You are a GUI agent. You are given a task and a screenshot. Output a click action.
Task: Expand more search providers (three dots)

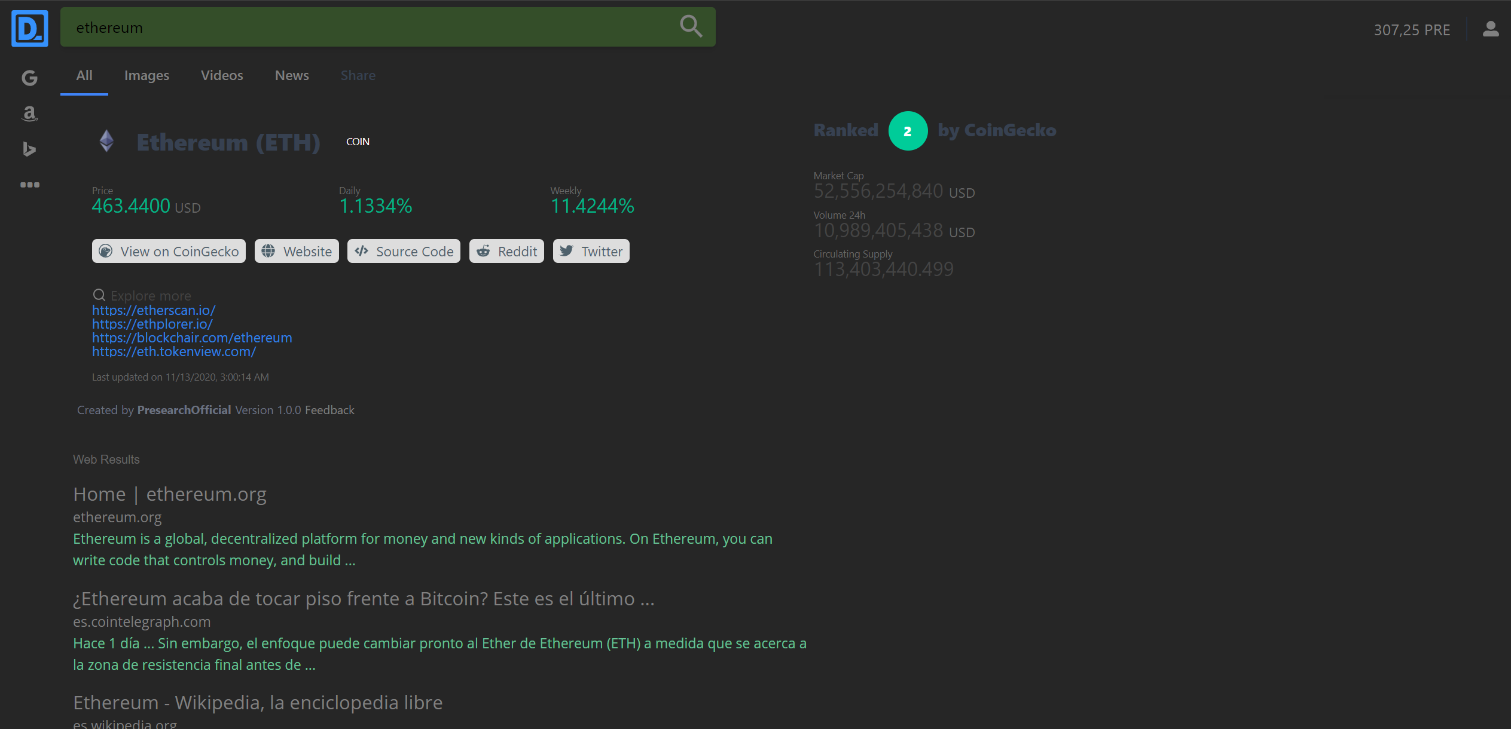[29, 185]
